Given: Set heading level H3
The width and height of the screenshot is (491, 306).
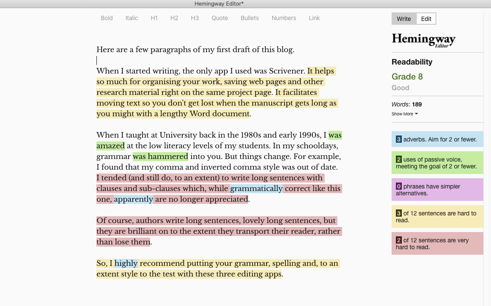Looking at the screenshot, I should tap(195, 18).
